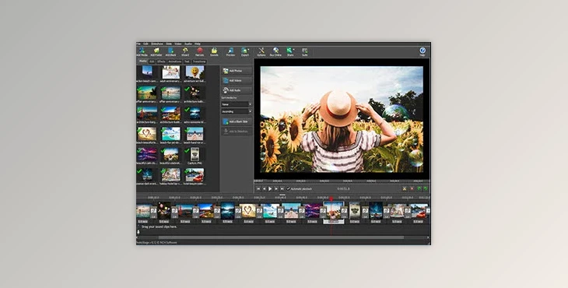Select the heart in sand media thumbnail
568x288 pixels.
pyautogui.click(x=147, y=134)
